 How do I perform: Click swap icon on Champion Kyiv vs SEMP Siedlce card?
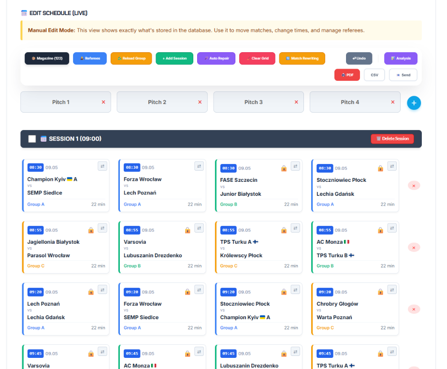click(x=102, y=166)
